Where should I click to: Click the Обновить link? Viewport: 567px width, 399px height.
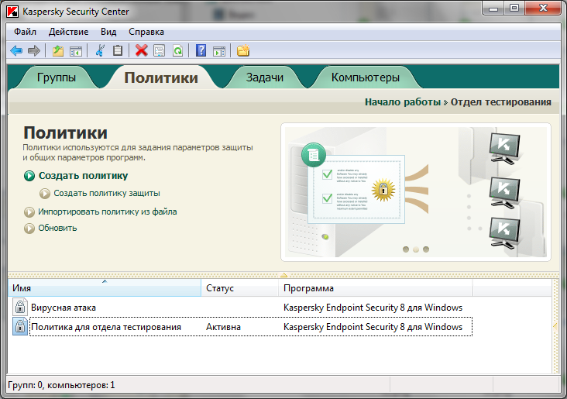pyautogui.click(x=57, y=228)
